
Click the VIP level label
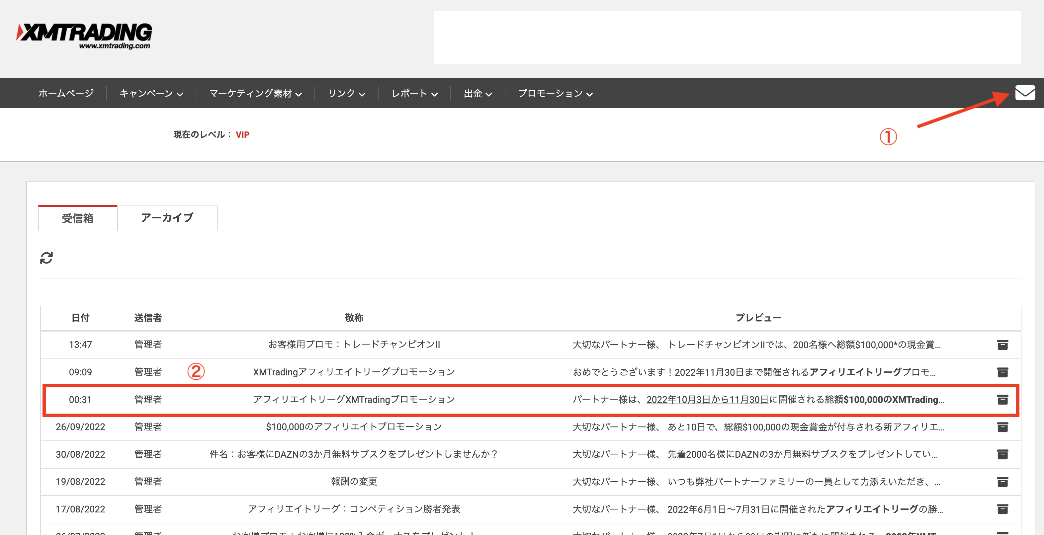click(x=242, y=134)
